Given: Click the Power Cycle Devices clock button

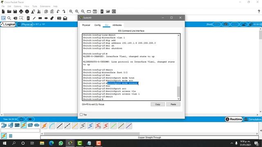Looking at the screenshot, I should click(21, 119).
